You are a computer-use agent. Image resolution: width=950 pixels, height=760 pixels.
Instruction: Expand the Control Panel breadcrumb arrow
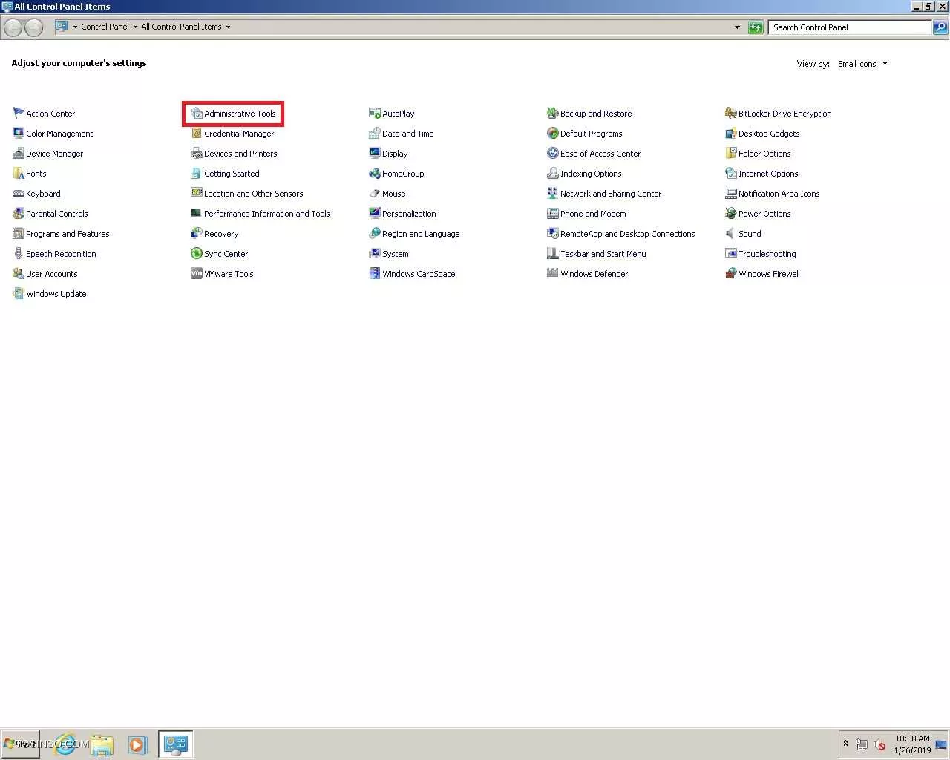click(x=135, y=27)
